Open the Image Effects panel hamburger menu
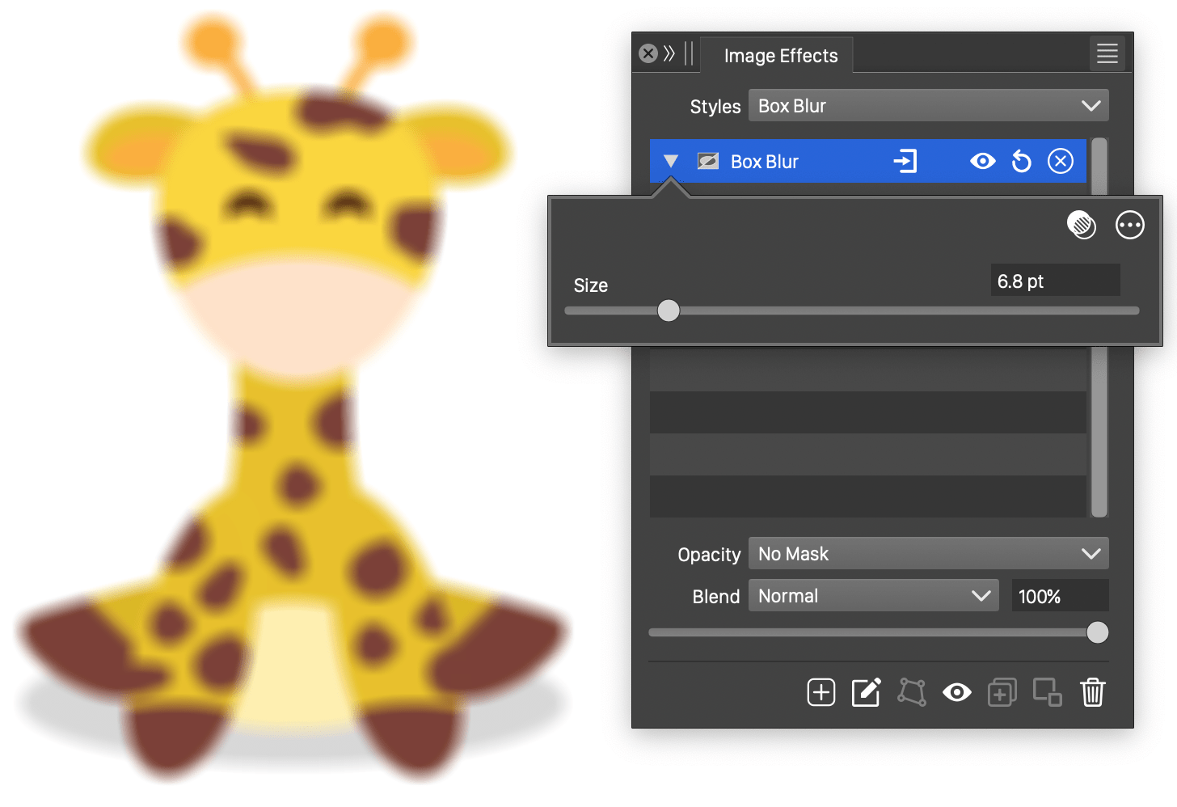This screenshot has height=807, width=1177. tap(1107, 53)
